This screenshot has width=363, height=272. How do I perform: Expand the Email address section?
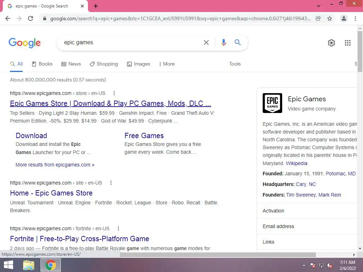pyautogui.click(x=307, y=226)
